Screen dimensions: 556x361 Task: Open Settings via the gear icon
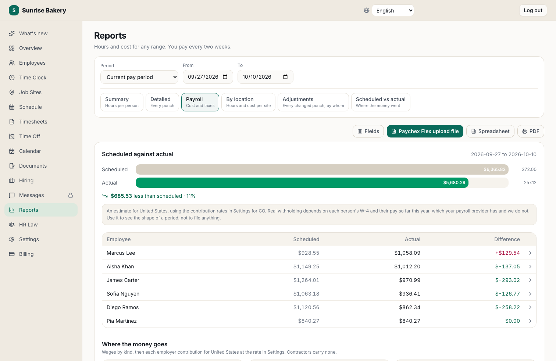(x=12, y=239)
